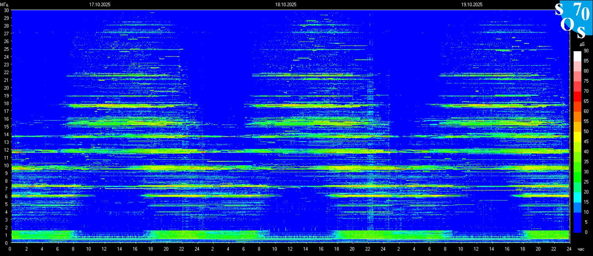Viewport: 593px width, 256px height.
Task: Click the 22 MHz tick on frequency axis
Action: pyautogui.click(x=6, y=72)
